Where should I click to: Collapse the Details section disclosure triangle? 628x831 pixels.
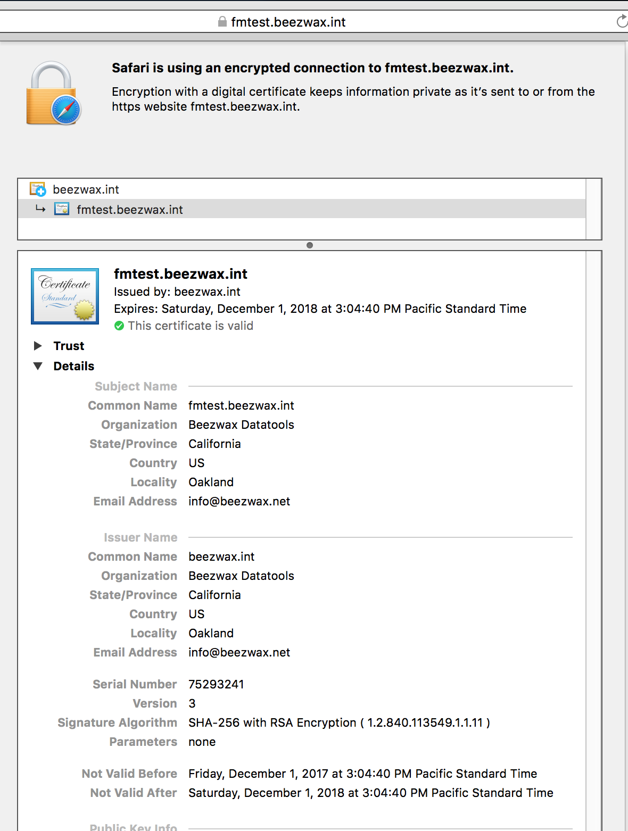click(x=38, y=366)
